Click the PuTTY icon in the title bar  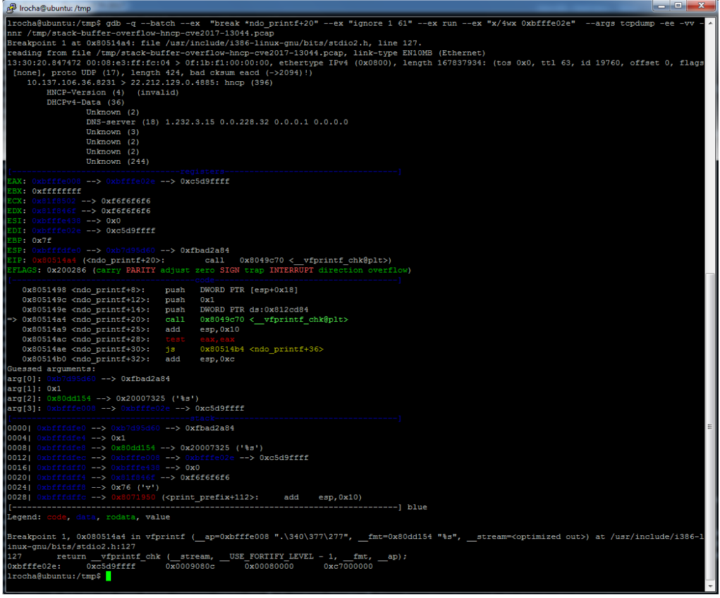pos(10,7)
